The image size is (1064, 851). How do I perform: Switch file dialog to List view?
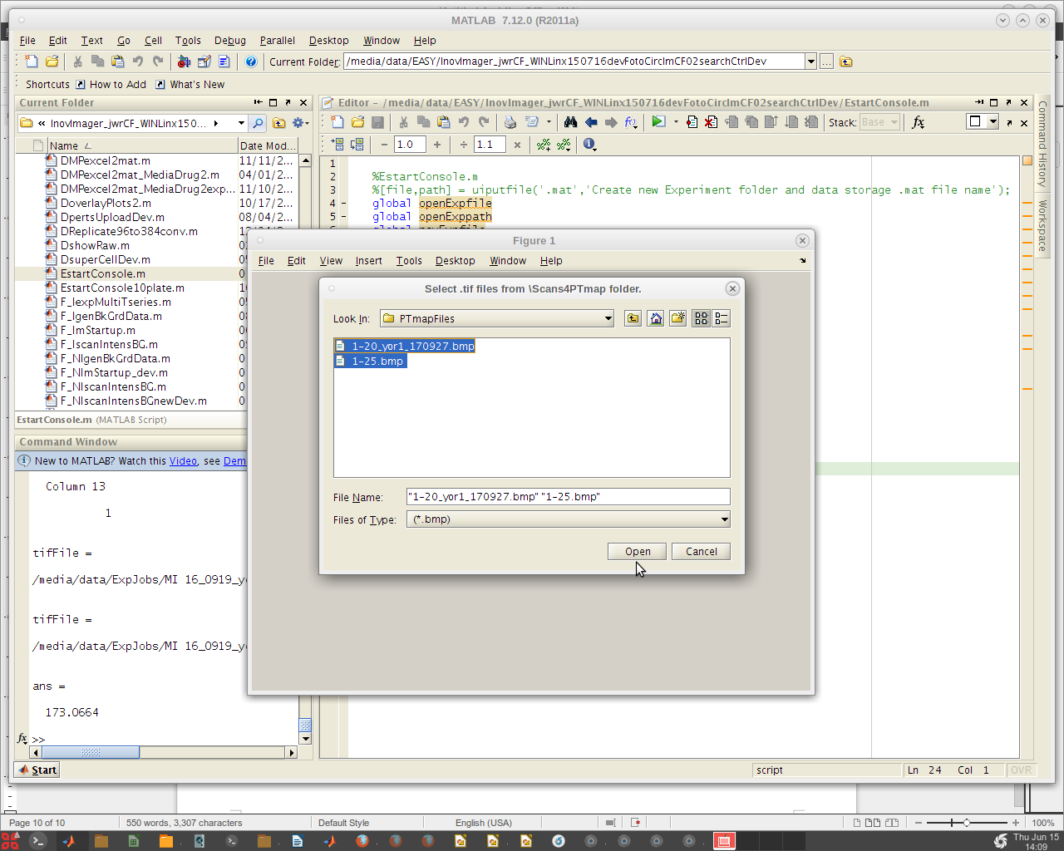[x=701, y=318]
